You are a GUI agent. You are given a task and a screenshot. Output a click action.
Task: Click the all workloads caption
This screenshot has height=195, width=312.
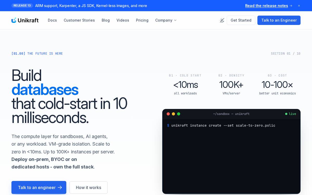click(x=185, y=93)
